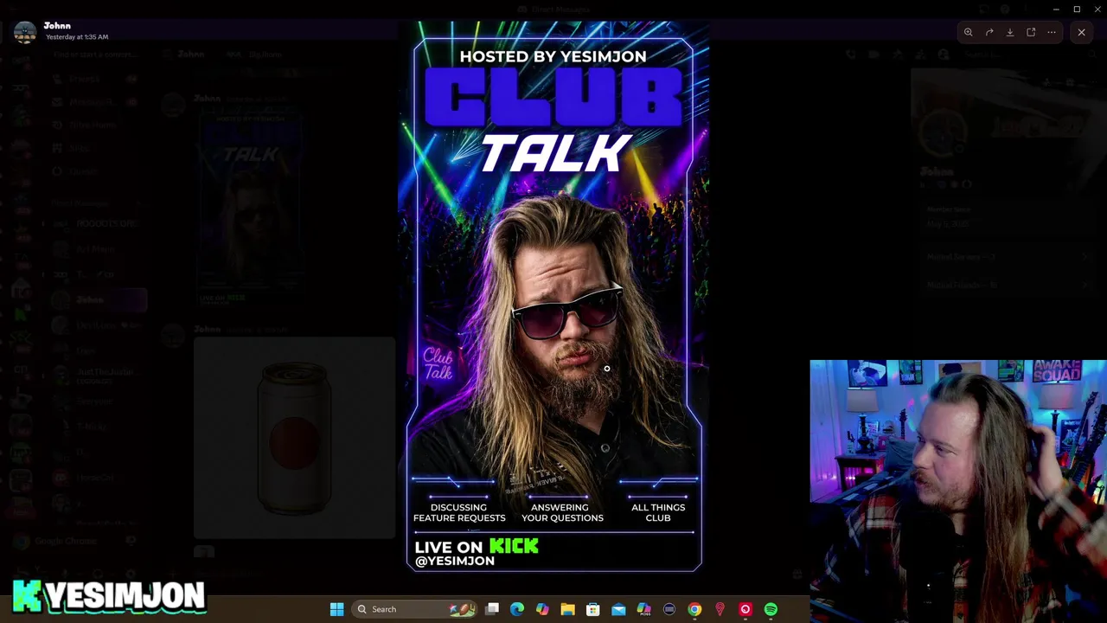Download the Club Talk image

1010,32
